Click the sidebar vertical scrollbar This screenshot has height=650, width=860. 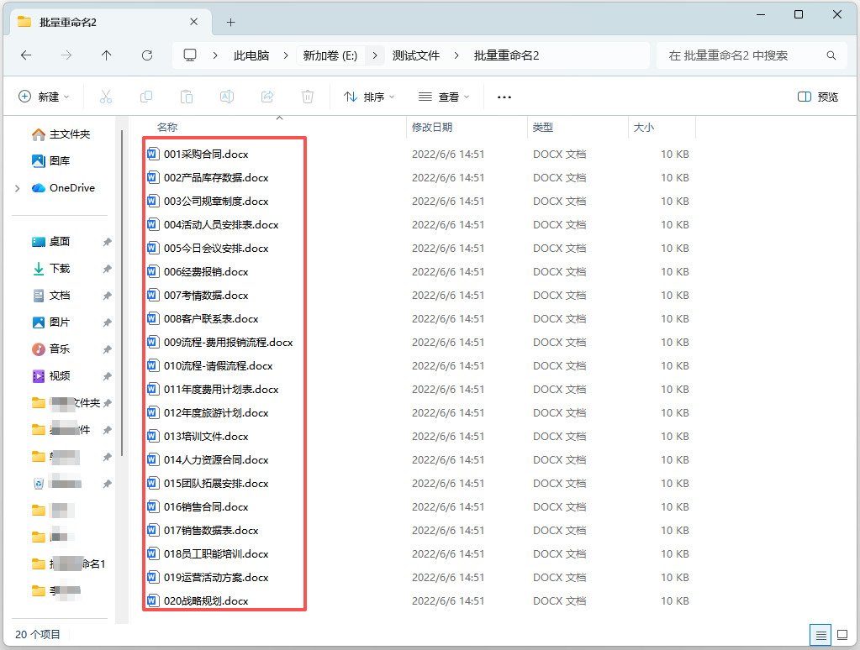point(121,293)
